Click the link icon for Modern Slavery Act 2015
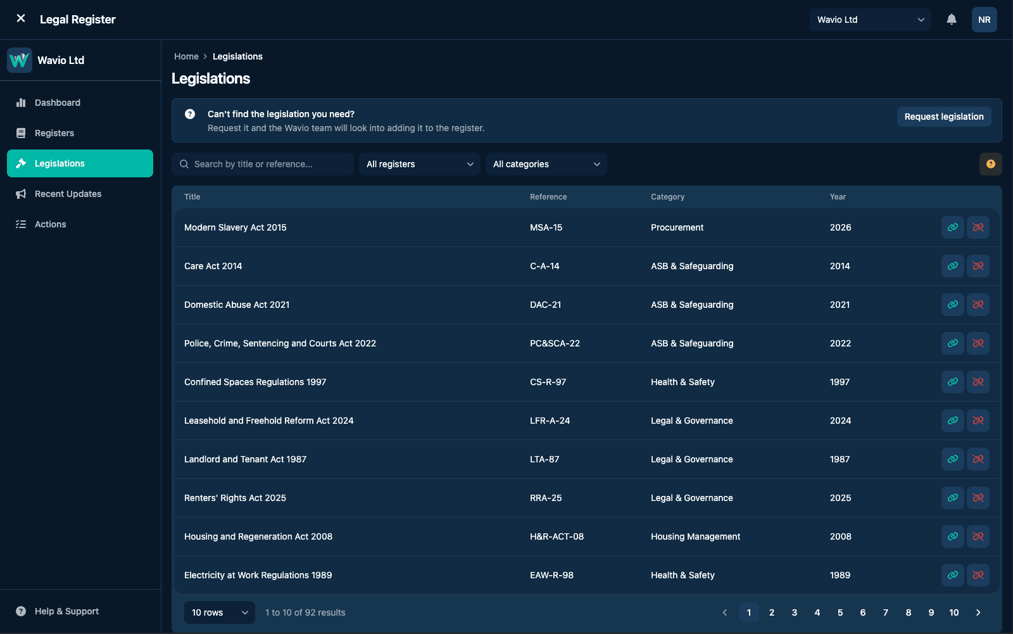Screen dimensions: 1013x634 coord(953,227)
